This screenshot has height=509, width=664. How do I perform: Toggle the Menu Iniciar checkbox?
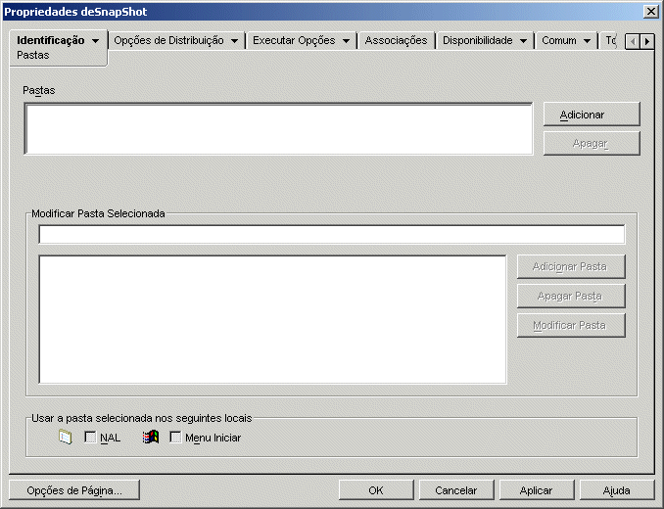tap(175, 438)
